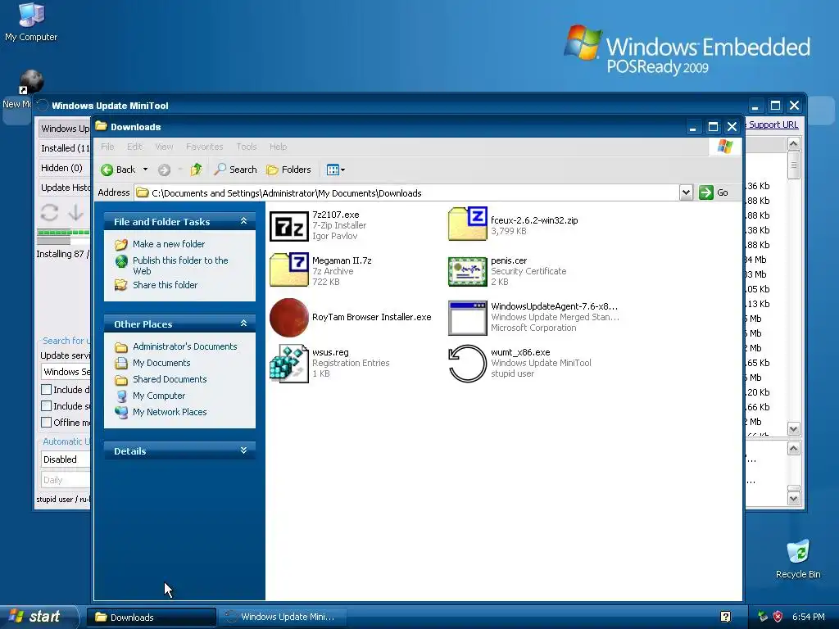Open the Views button menu
Screen dimensions: 839x629
coord(335,170)
